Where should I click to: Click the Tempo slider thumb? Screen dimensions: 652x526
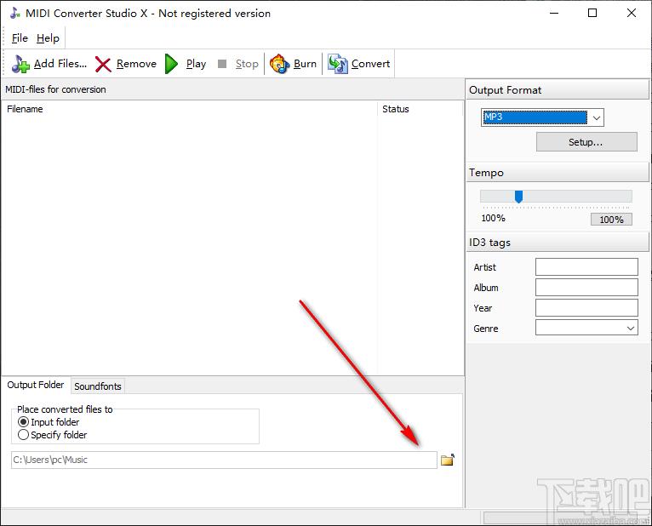(x=518, y=197)
